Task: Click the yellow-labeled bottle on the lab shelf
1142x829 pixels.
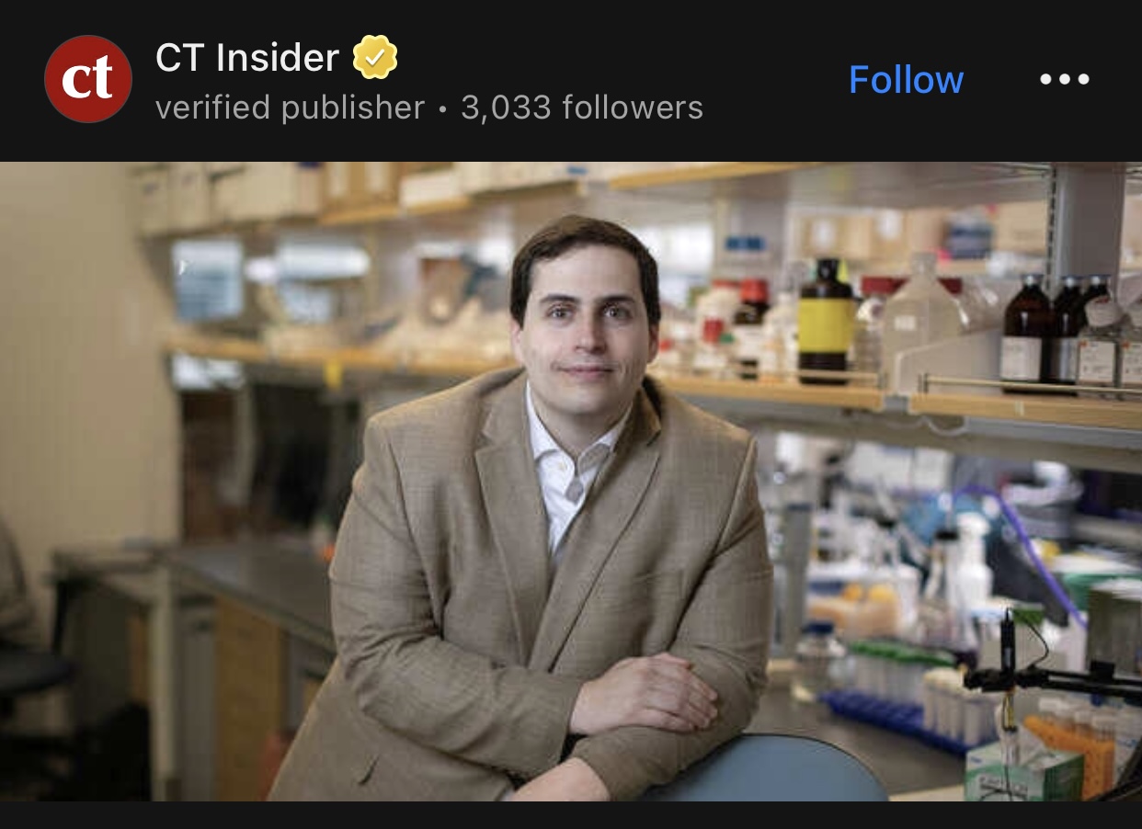Action: coord(825,322)
